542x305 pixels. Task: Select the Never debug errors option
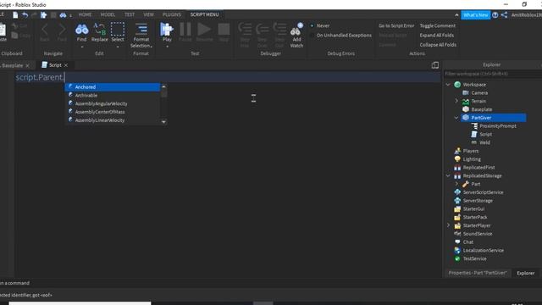(320, 25)
